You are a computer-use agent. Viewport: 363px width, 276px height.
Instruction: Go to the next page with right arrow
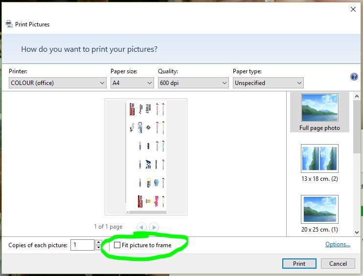click(x=154, y=227)
